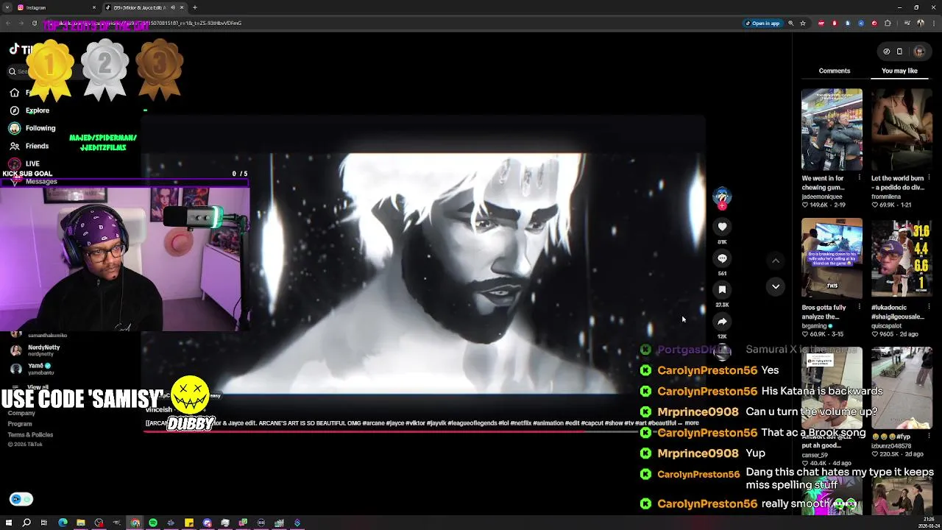Open the Company footer link

click(x=21, y=413)
